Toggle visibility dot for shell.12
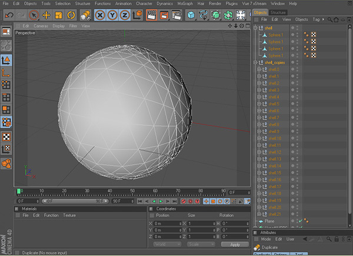The image size is (353, 256). click(x=292, y=152)
